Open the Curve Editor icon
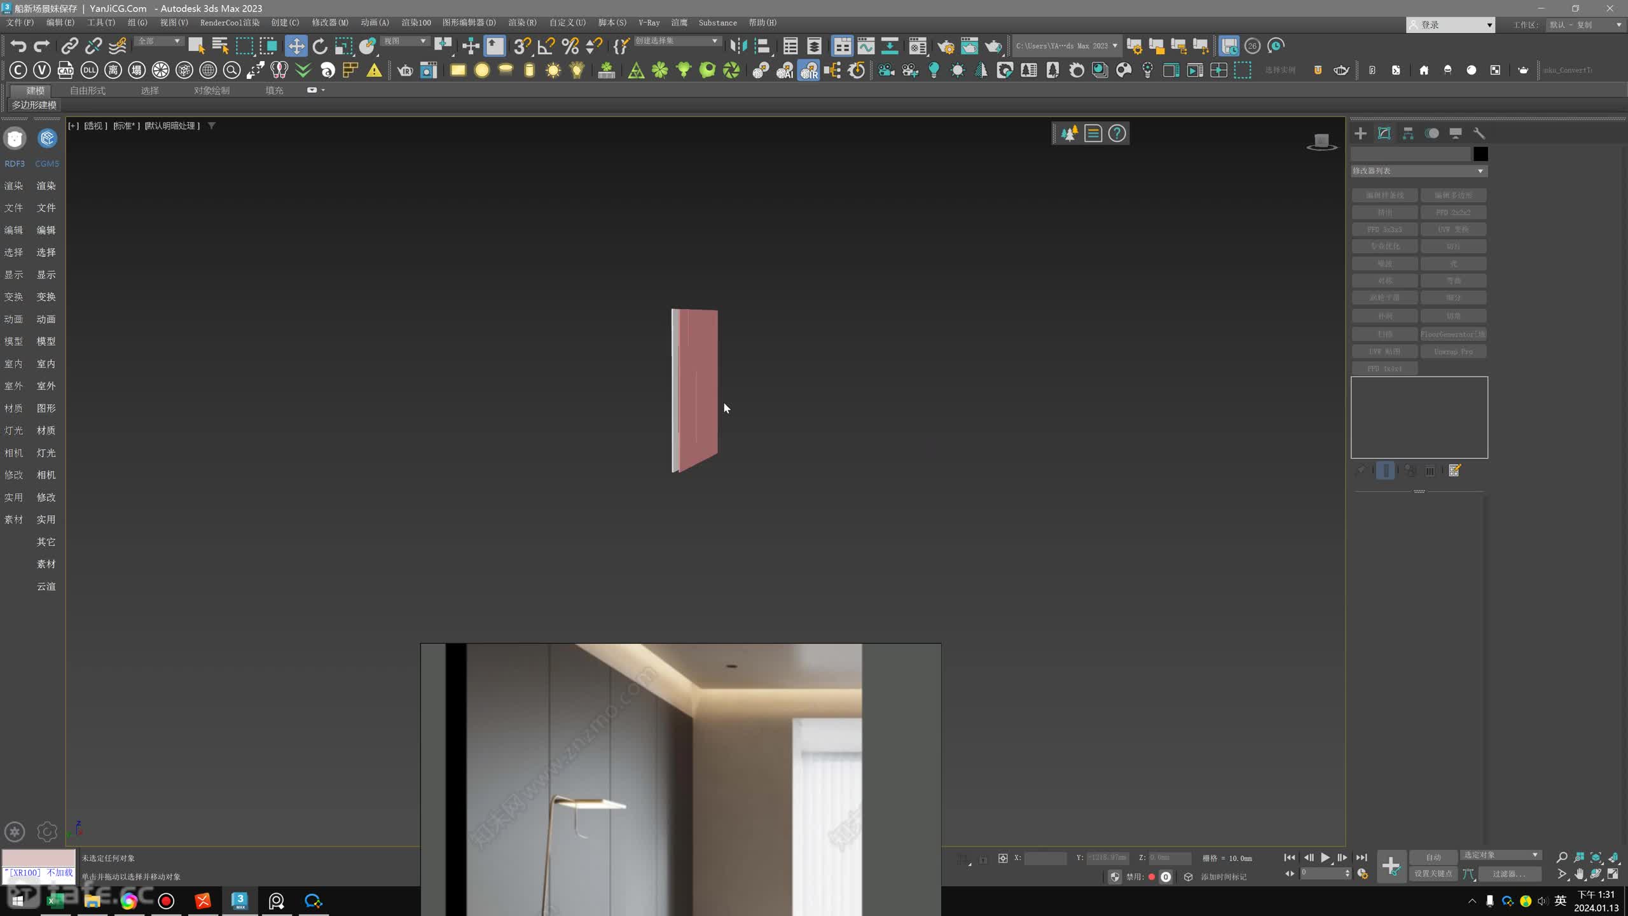Viewport: 1628px width, 916px height. 866,46
